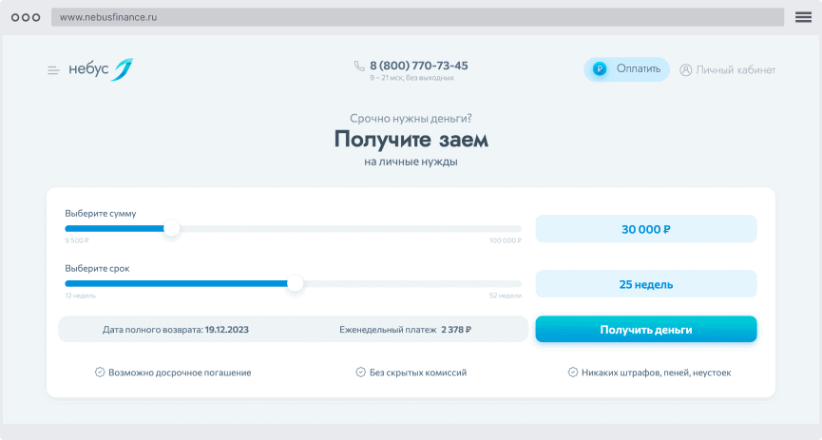Screen dimensions: 822x440
Task: Click the Срочно нужны деньги? text
Action: 411,119
